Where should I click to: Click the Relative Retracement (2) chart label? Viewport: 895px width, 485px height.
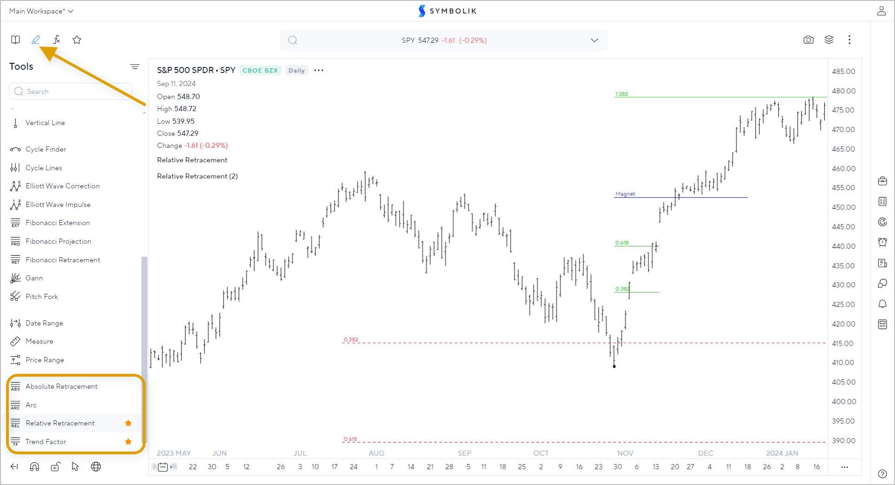tap(197, 176)
